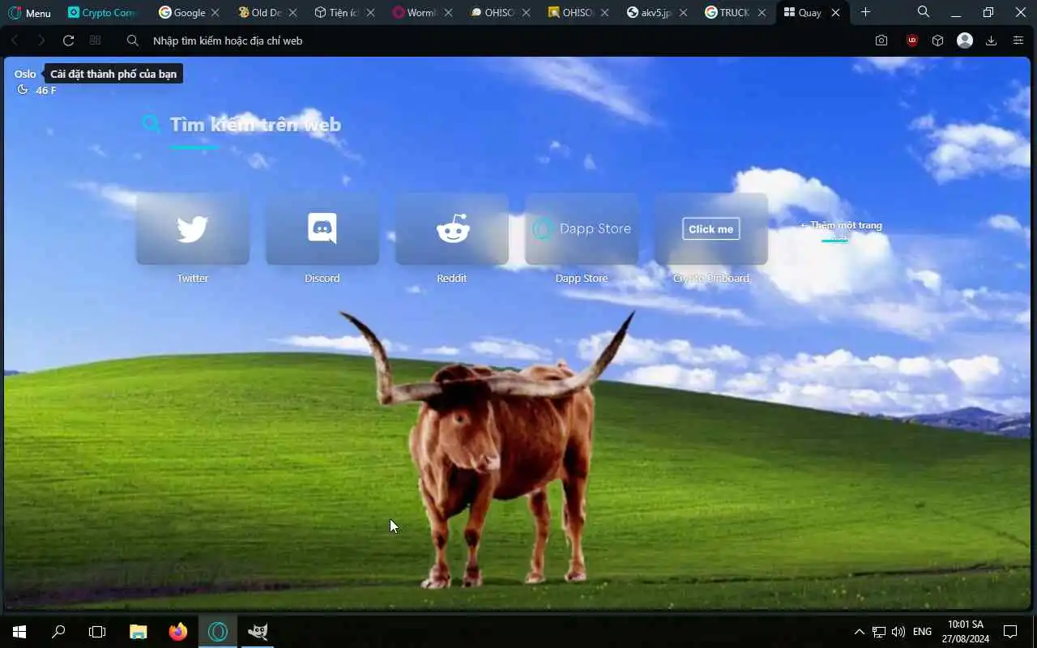Open the Reddit speed dial tile
Image resolution: width=1037 pixels, height=648 pixels.
tap(452, 229)
